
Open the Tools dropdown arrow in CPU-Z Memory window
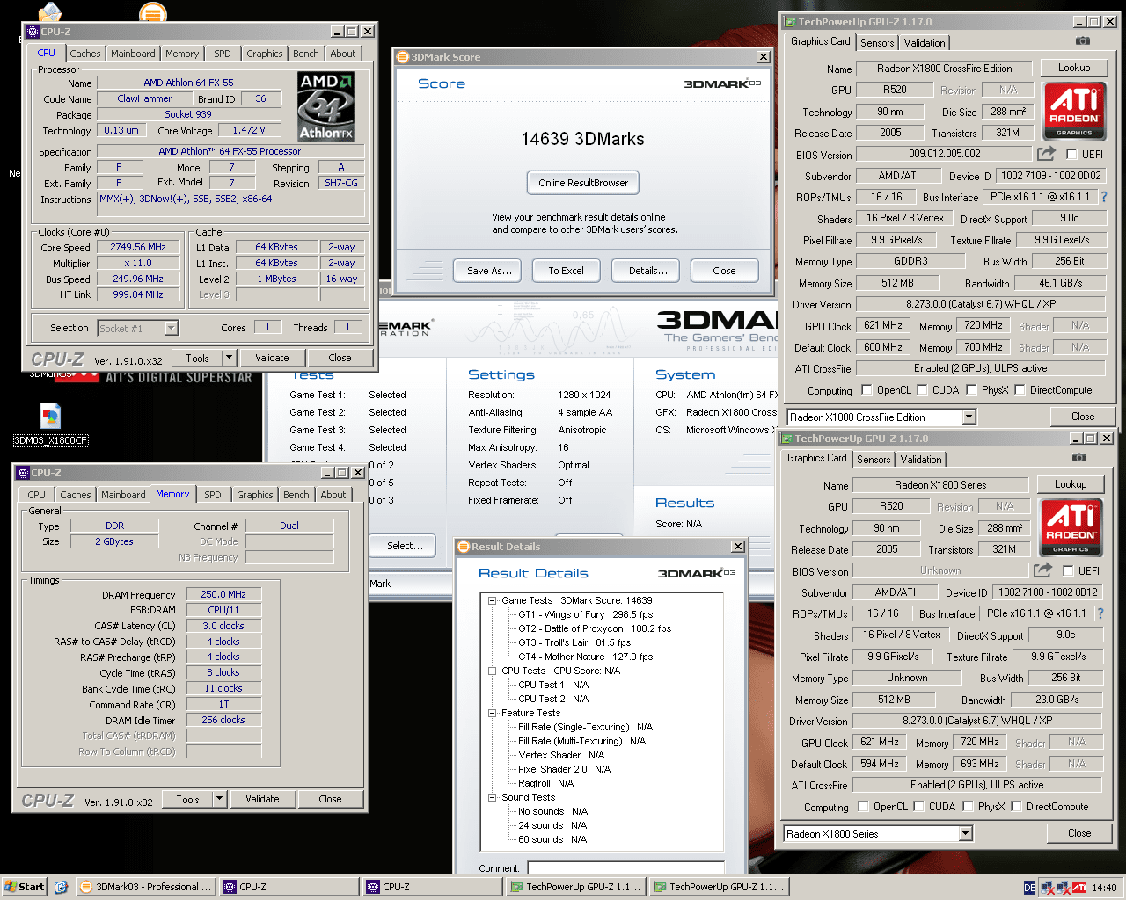pyautogui.click(x=220, y=799)
